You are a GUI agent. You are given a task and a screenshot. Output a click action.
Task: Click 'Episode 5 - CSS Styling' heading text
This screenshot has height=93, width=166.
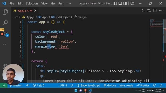pyautogui.click(x=109, y=71)
